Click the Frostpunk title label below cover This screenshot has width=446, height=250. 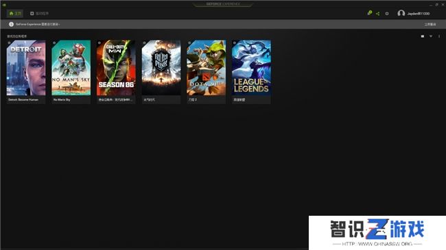coord(150,100)
